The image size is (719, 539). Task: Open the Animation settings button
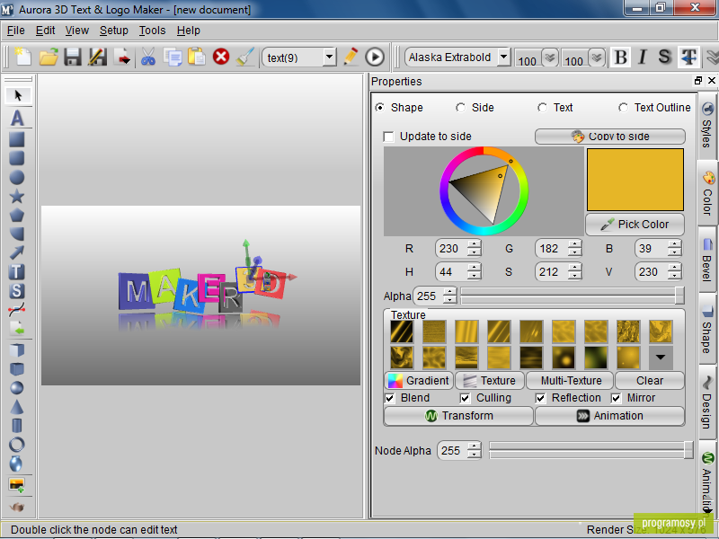tap(610, 416)
